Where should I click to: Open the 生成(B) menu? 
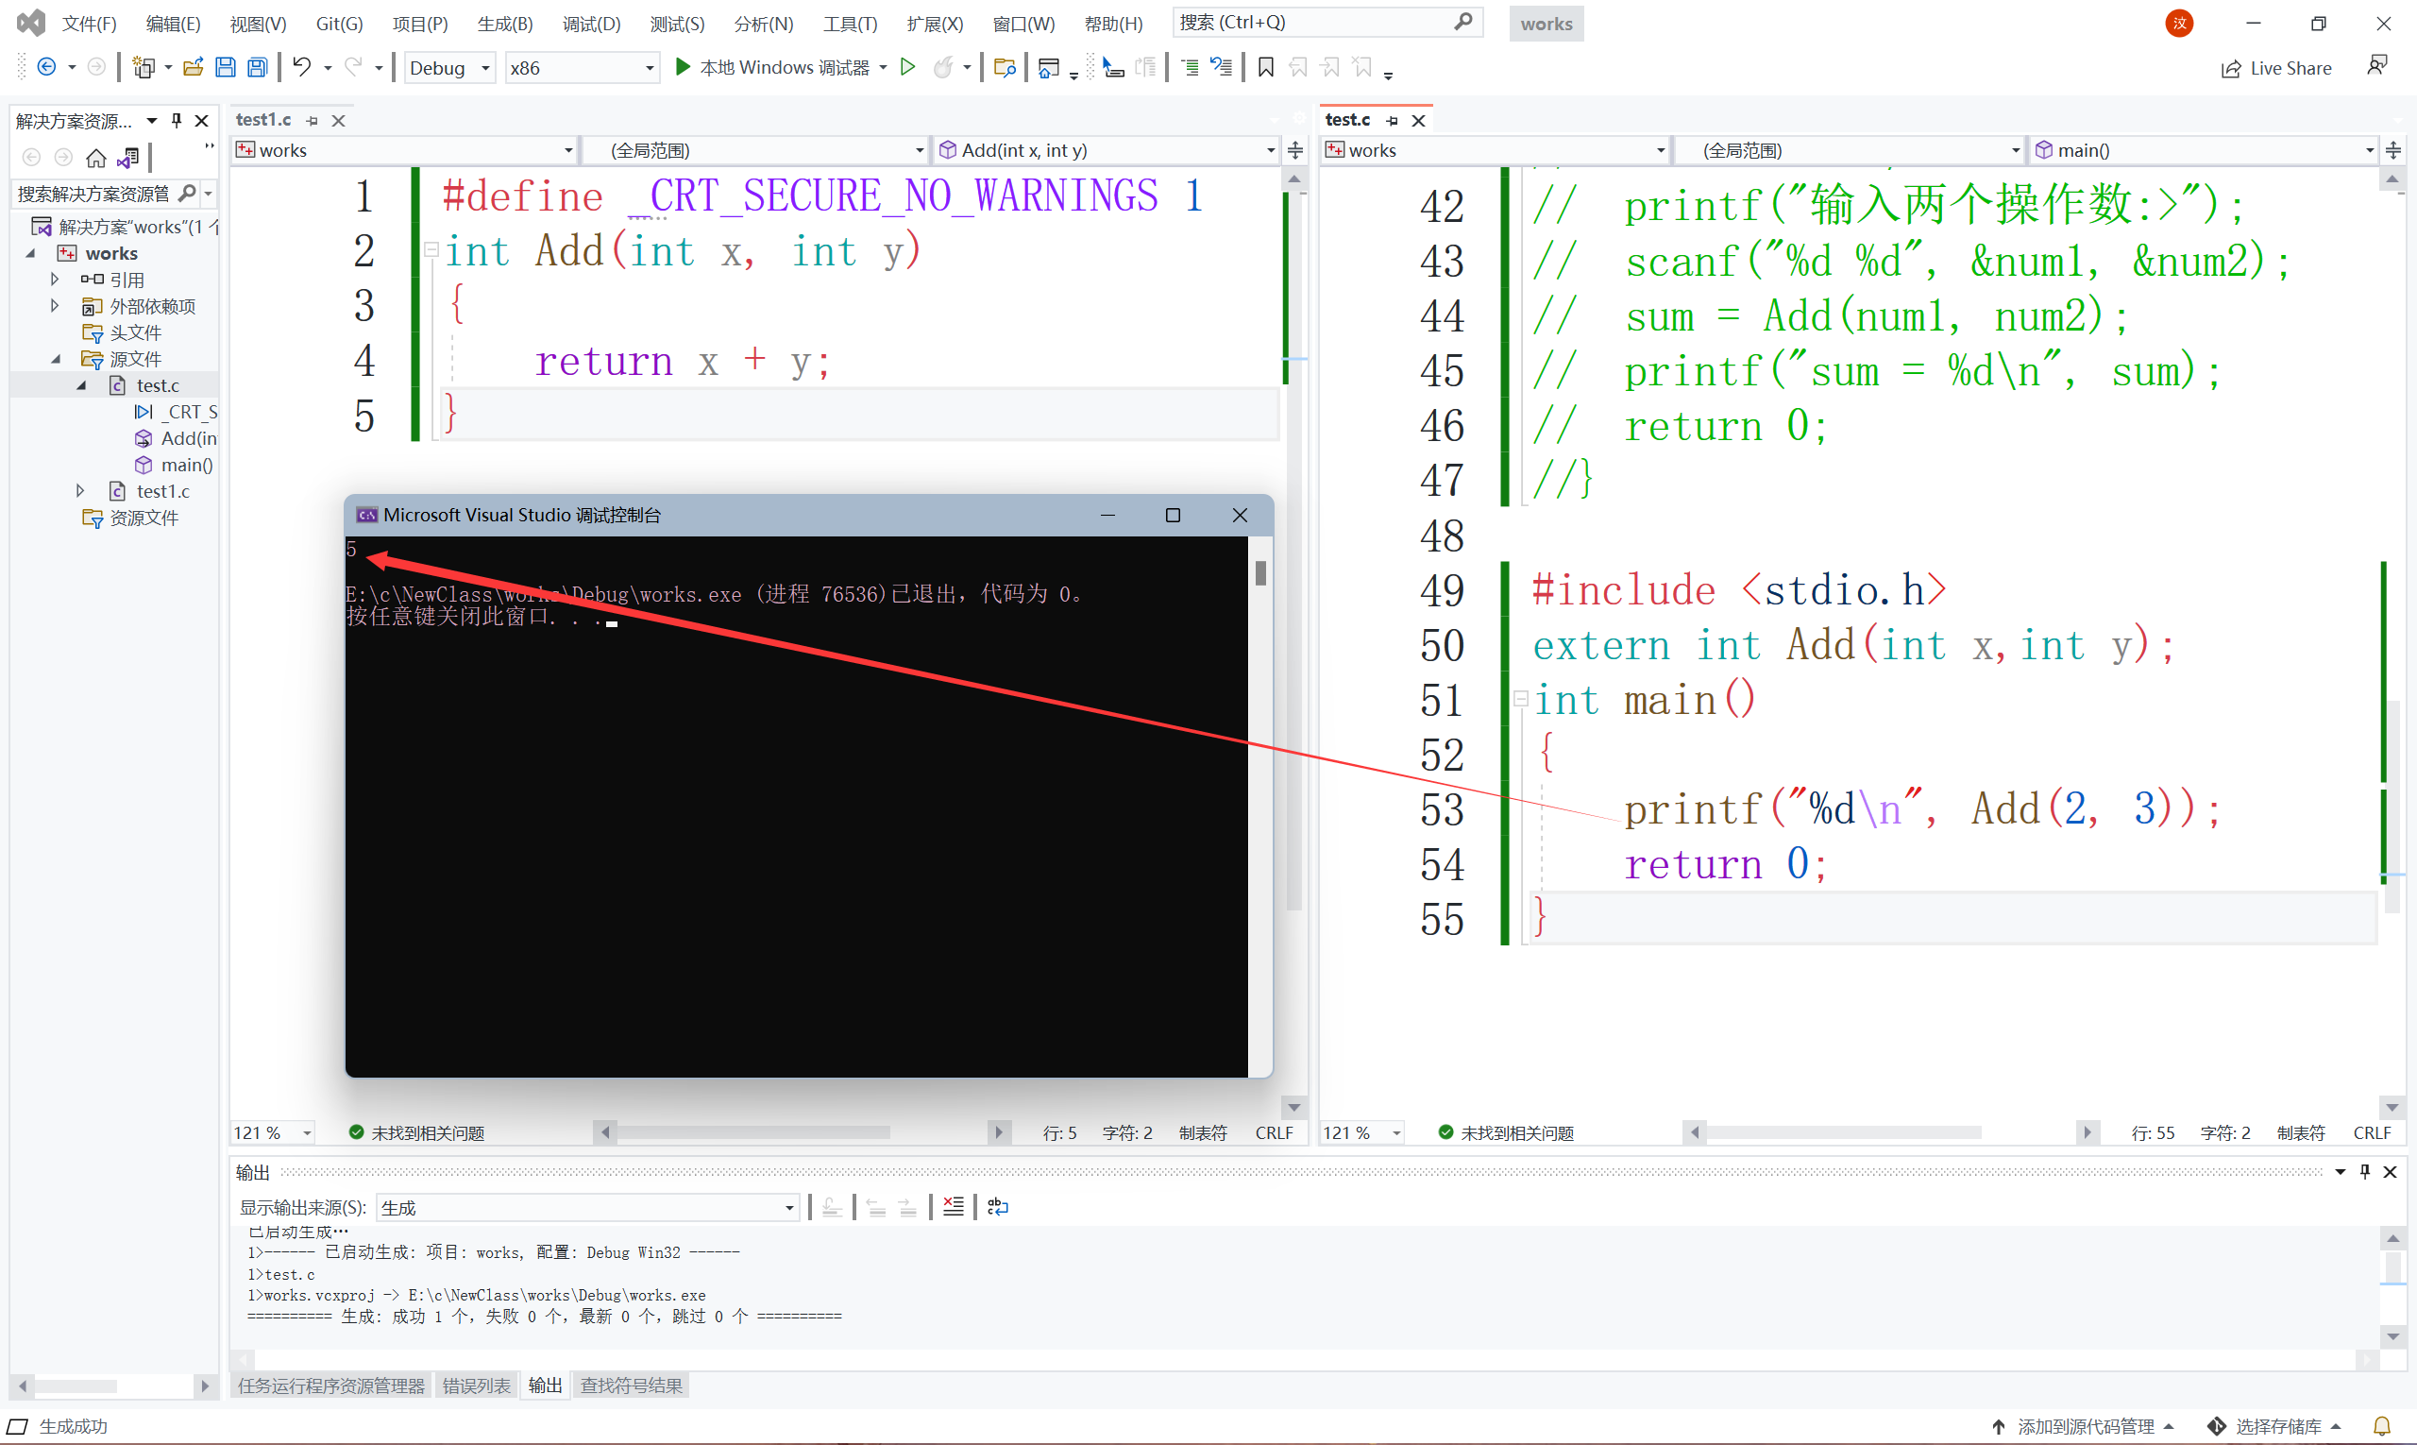504,24
